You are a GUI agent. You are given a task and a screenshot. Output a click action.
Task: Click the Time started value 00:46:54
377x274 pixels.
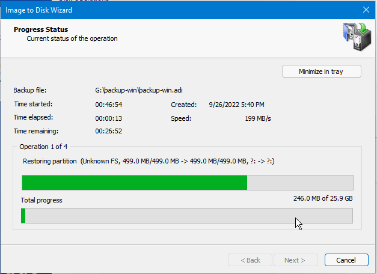109,105
